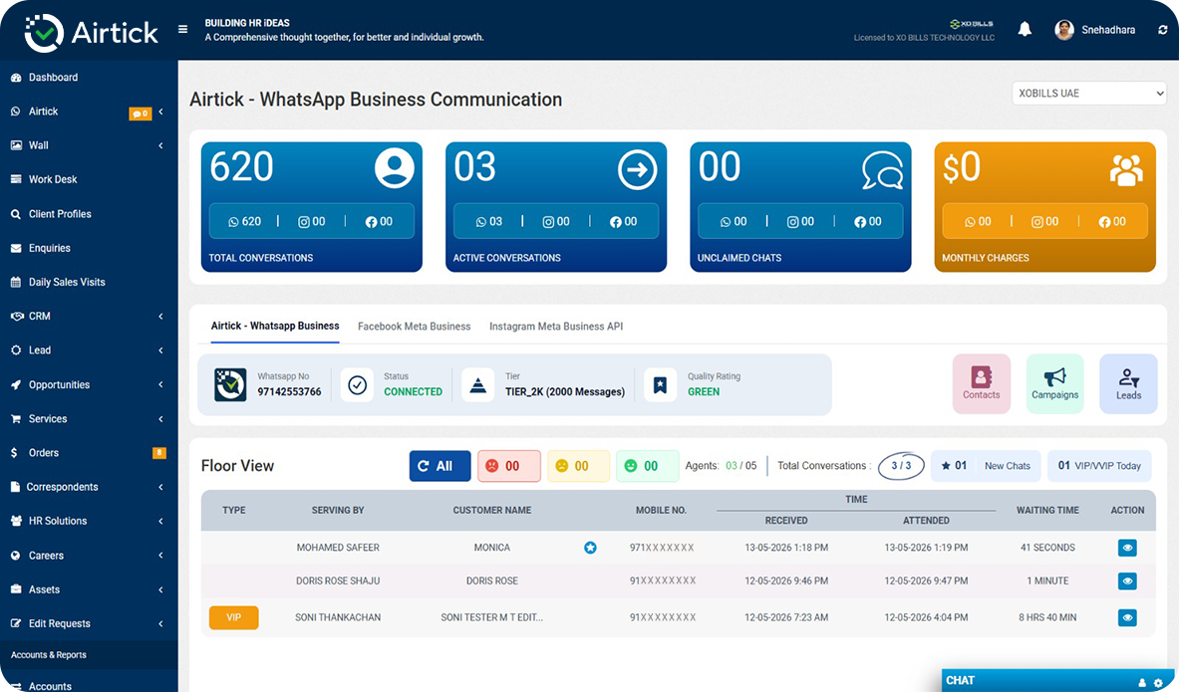Filter by red angry face rating

pyautogui.click(x=509, y=466)
